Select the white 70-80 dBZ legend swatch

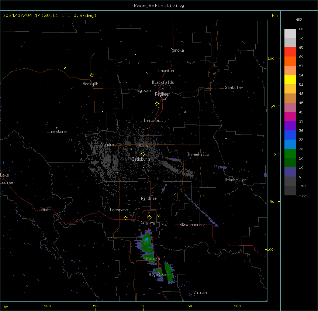[x=290, y=34]
